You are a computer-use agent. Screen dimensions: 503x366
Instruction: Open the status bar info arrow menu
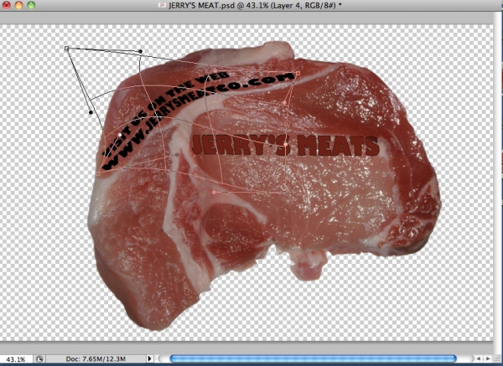149,358
